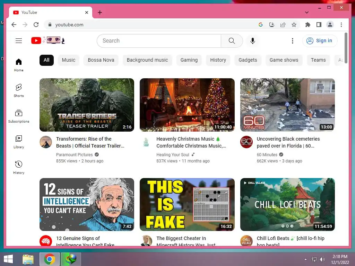355x266 pixels.
Task: Open YouTube settings three-dot menu
Action: pos(293,41)
